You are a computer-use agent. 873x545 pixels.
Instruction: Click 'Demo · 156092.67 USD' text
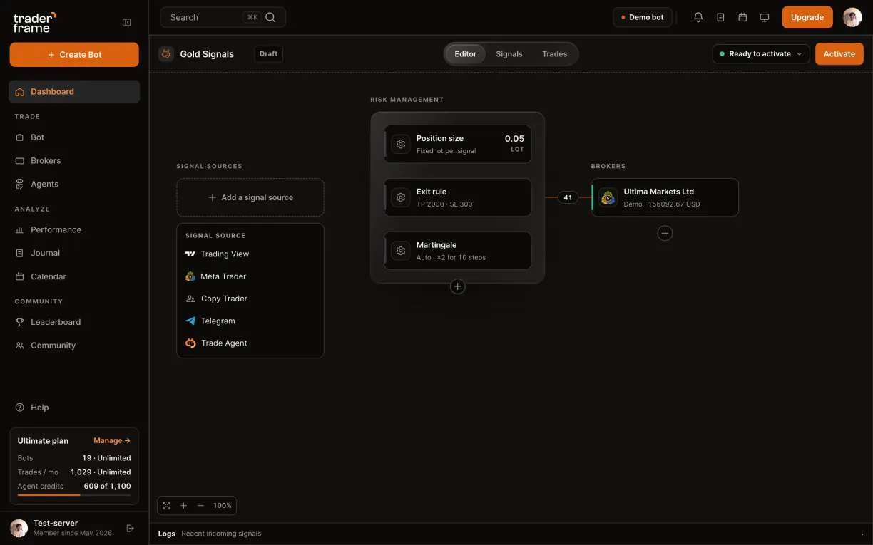(x=662, y=204)
